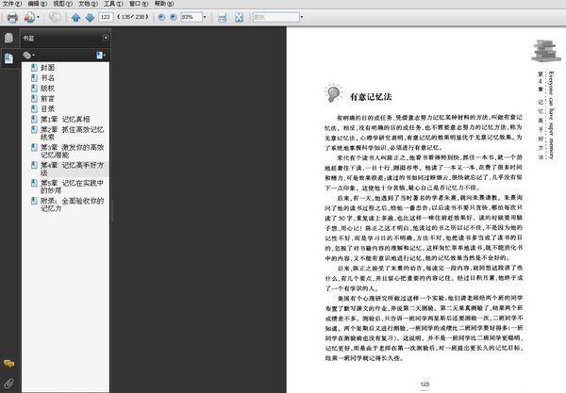Select the 版权 bookmark
566x393 pixels.
tap(47, 88)
